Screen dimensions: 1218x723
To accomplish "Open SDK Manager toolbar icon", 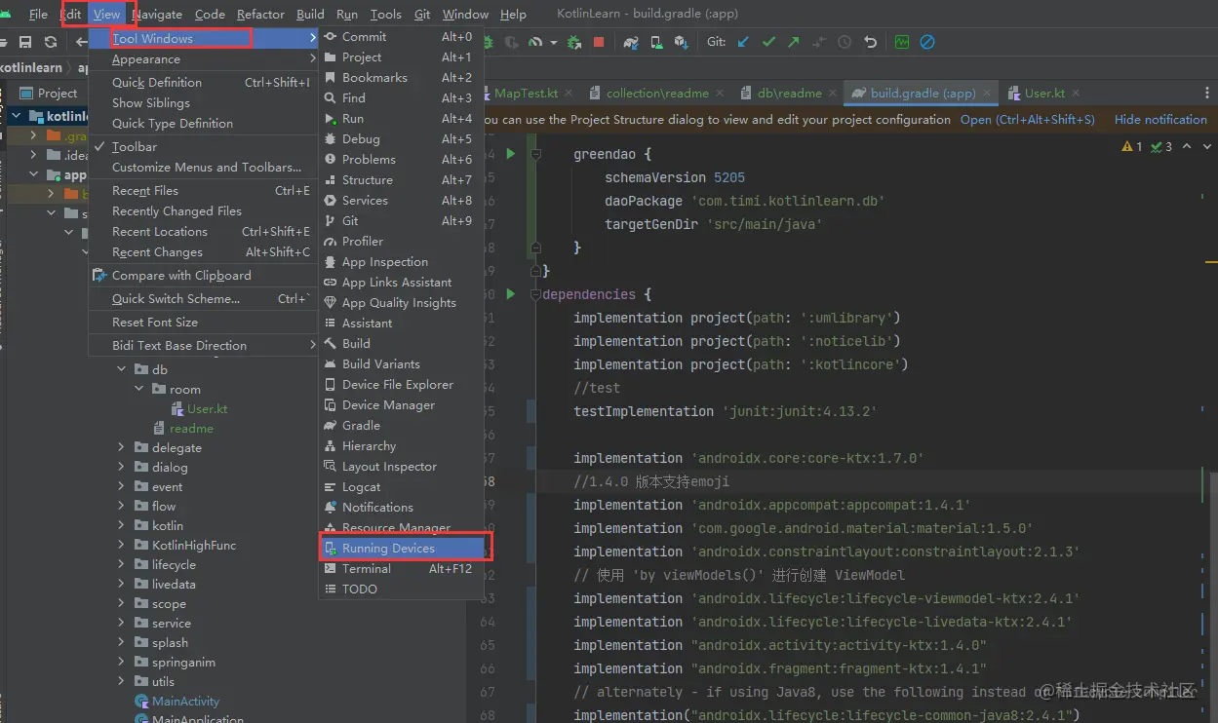I will click(x=682, y=43).
